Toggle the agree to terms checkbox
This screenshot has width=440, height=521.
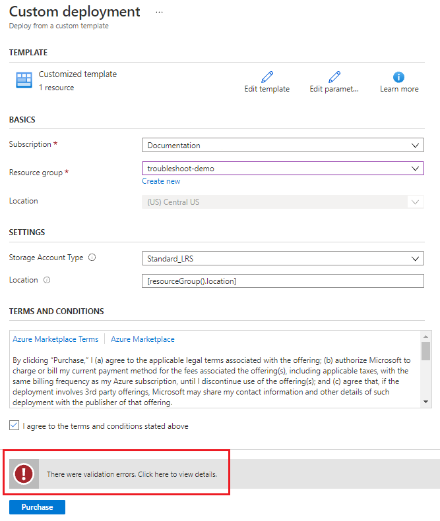(x=14, y=425)
